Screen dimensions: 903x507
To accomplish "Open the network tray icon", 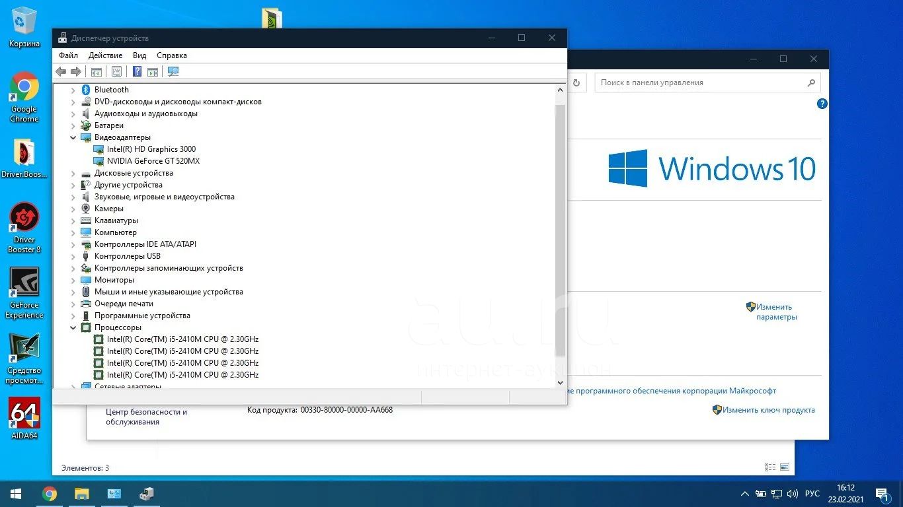I will pos(777,494).
